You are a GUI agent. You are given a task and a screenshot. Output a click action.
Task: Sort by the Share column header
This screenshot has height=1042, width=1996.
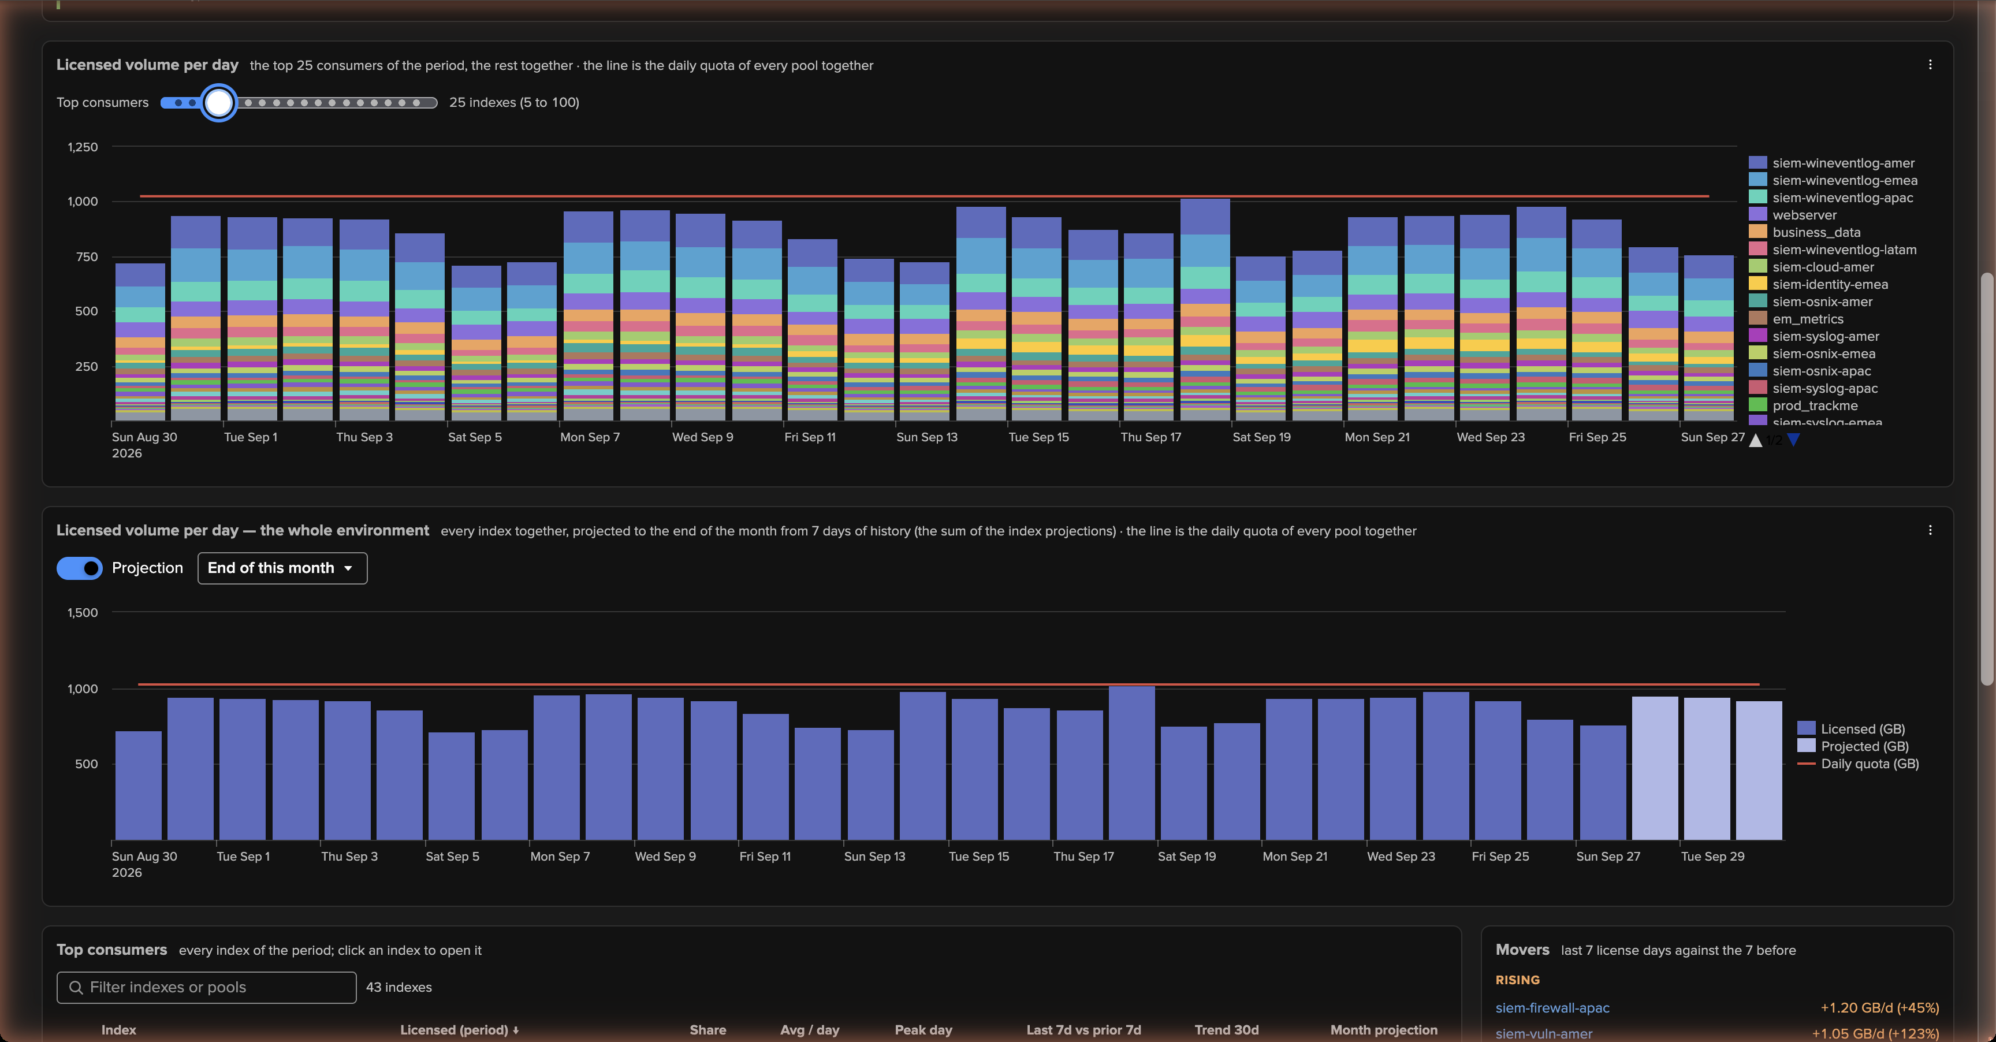[x=707, y=1030]
